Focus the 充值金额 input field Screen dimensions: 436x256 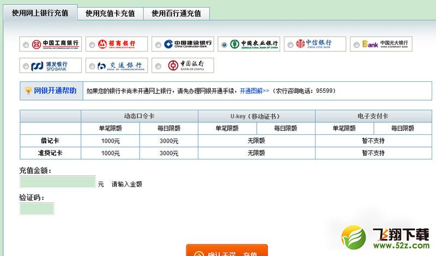[58, 182]
